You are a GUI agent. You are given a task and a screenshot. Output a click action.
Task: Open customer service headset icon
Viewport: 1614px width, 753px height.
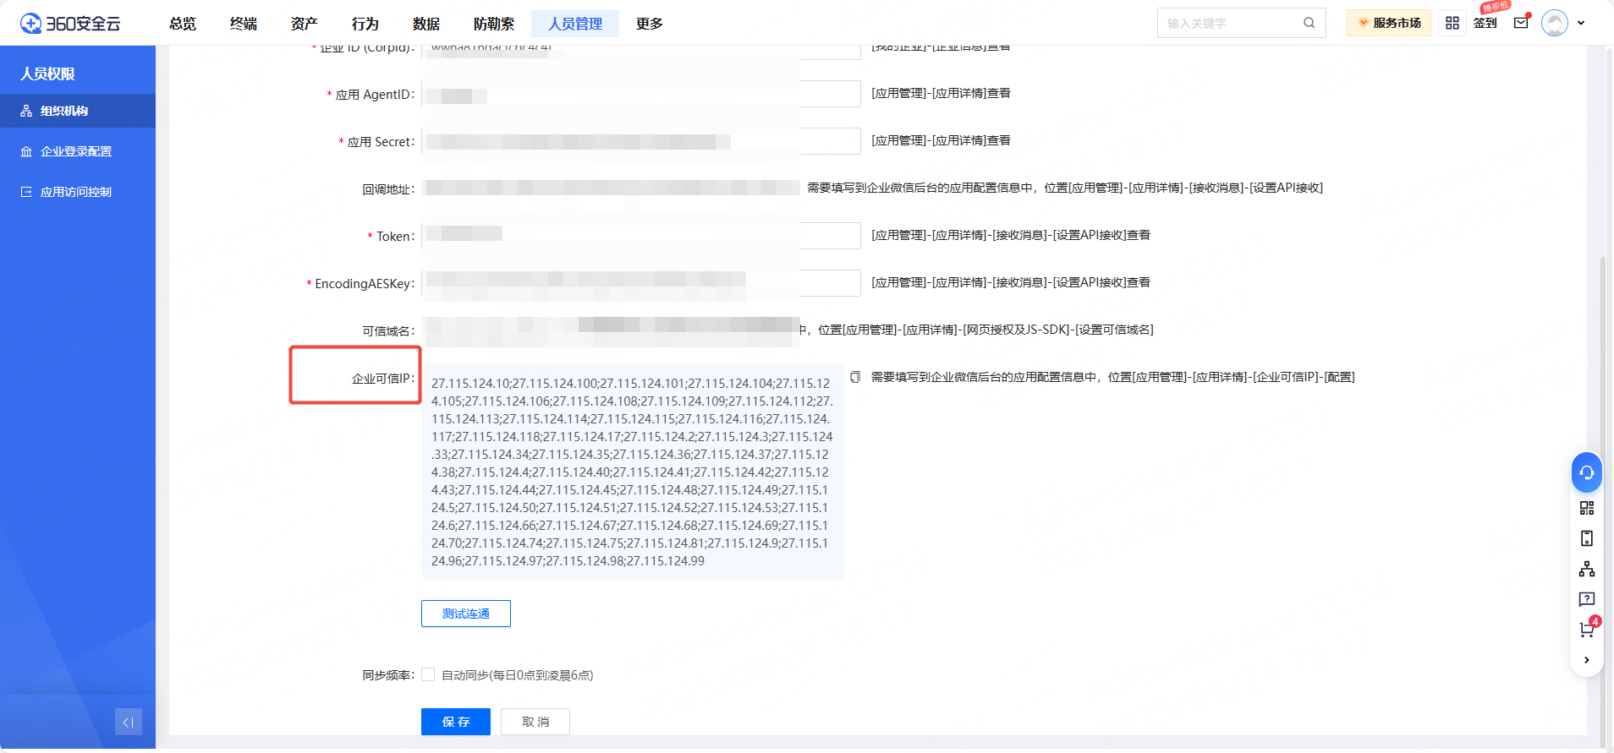pyautogui.click(x=1586, y=472)
